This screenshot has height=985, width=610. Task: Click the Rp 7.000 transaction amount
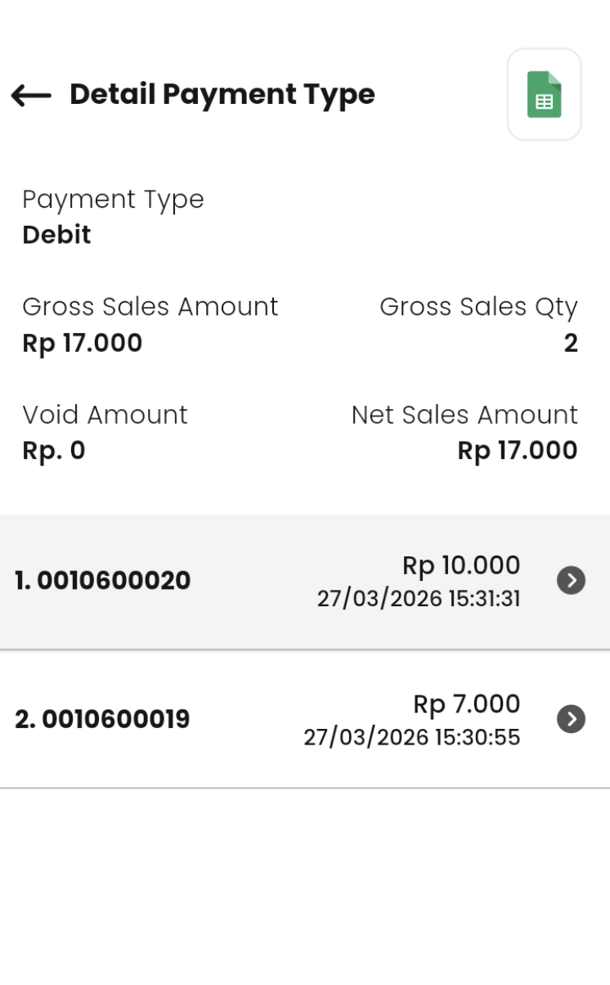[466, 704]
